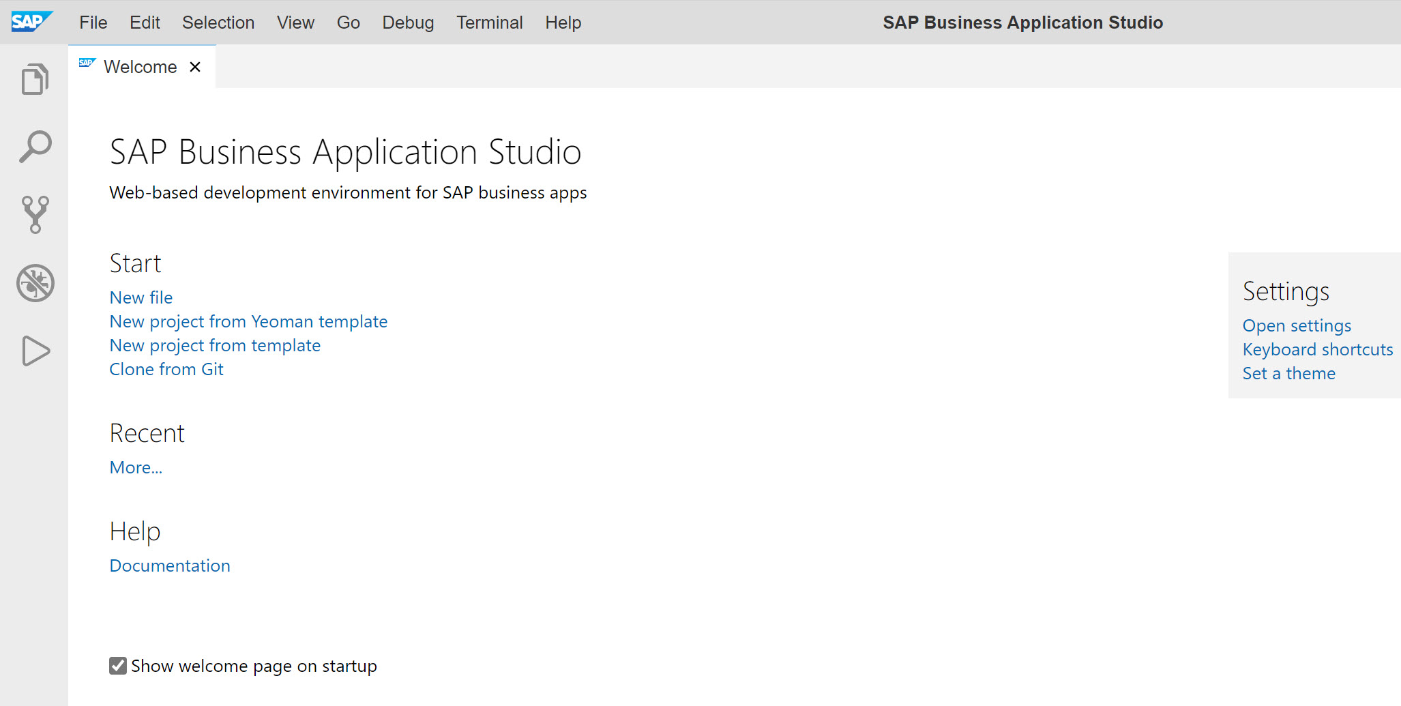The image size is (1401, 706).
Task: Open the Debug bug icon in sidebar
Action: (35, 283)
